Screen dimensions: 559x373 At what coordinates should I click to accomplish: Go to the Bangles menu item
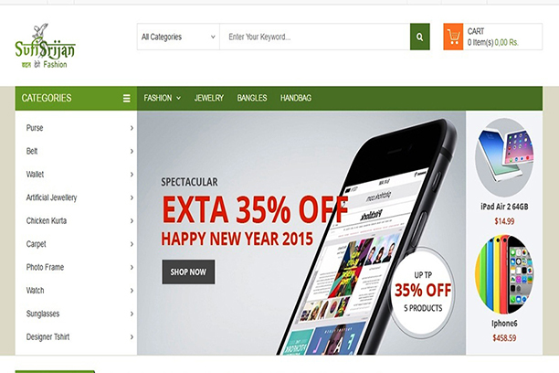252,98
